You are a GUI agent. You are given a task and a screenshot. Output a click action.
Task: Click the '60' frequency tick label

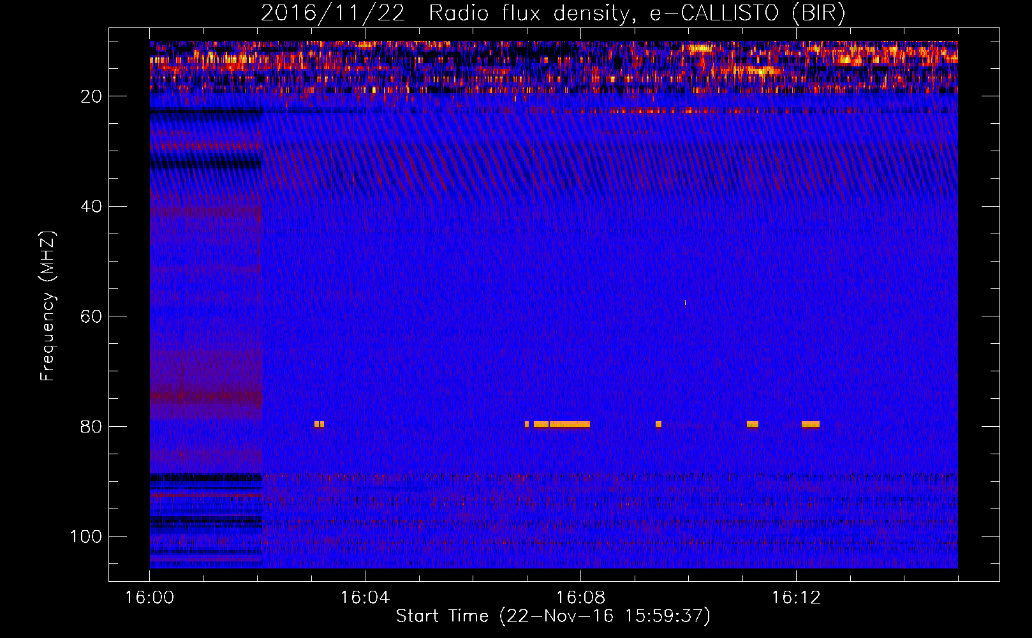coord(91,317)
